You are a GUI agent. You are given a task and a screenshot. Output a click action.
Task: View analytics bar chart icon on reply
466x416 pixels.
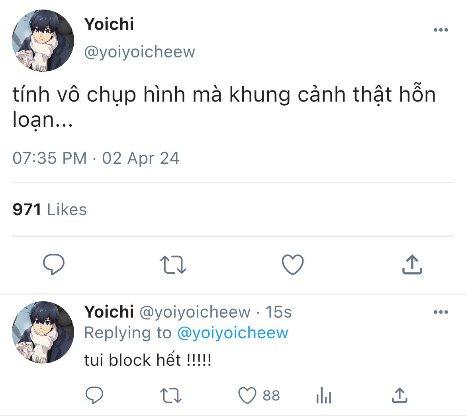324,396
